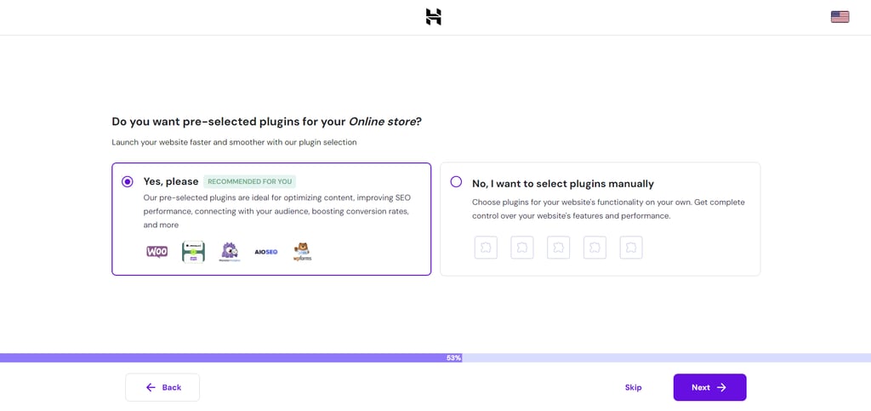
Task: Click the WPForms bear mascot icon
Action: tap(303, 252)
